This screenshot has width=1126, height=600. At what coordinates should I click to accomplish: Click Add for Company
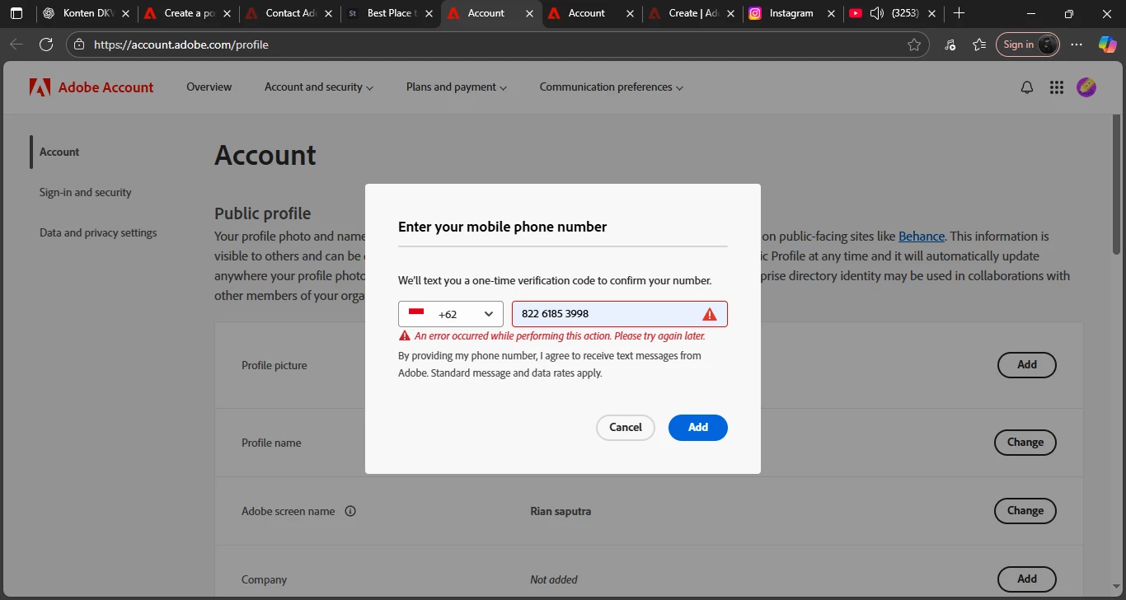click(1027, 579)
